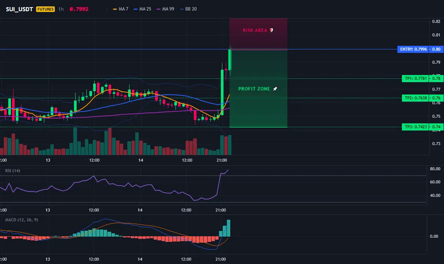This screenshot has height=264, width=444.
Task: Click the MACD 0.00 axis label
Action: coord(434,236)
